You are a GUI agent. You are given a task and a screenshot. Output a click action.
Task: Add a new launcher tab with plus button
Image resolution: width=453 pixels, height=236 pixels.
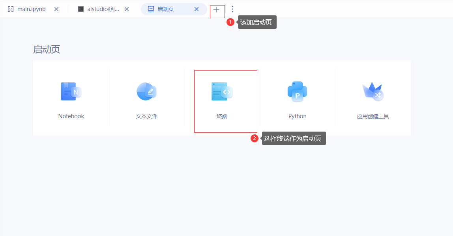coord(216,9)
